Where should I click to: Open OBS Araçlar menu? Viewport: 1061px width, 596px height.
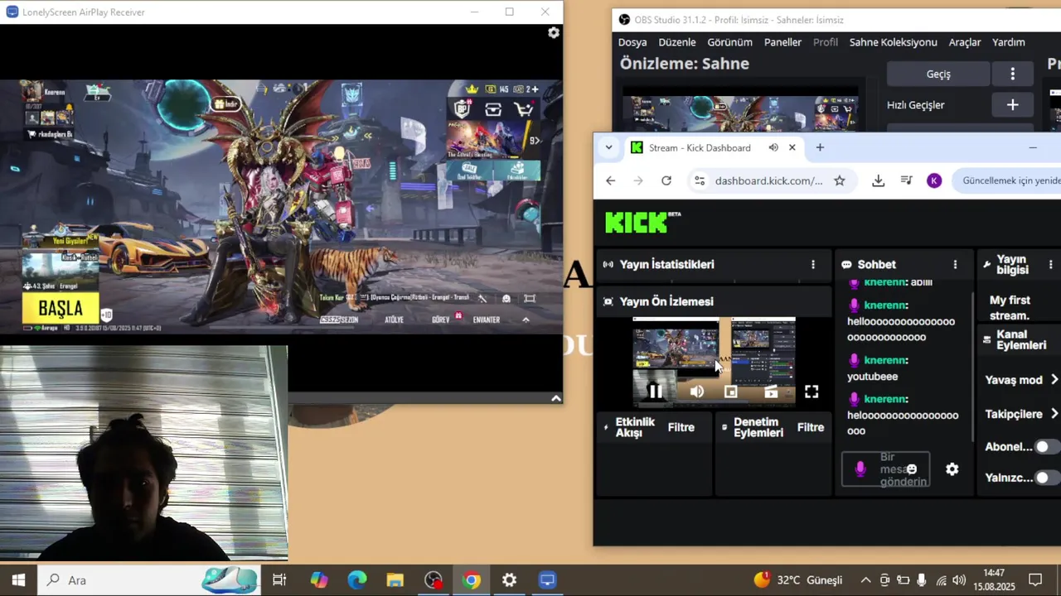(965, 42)
